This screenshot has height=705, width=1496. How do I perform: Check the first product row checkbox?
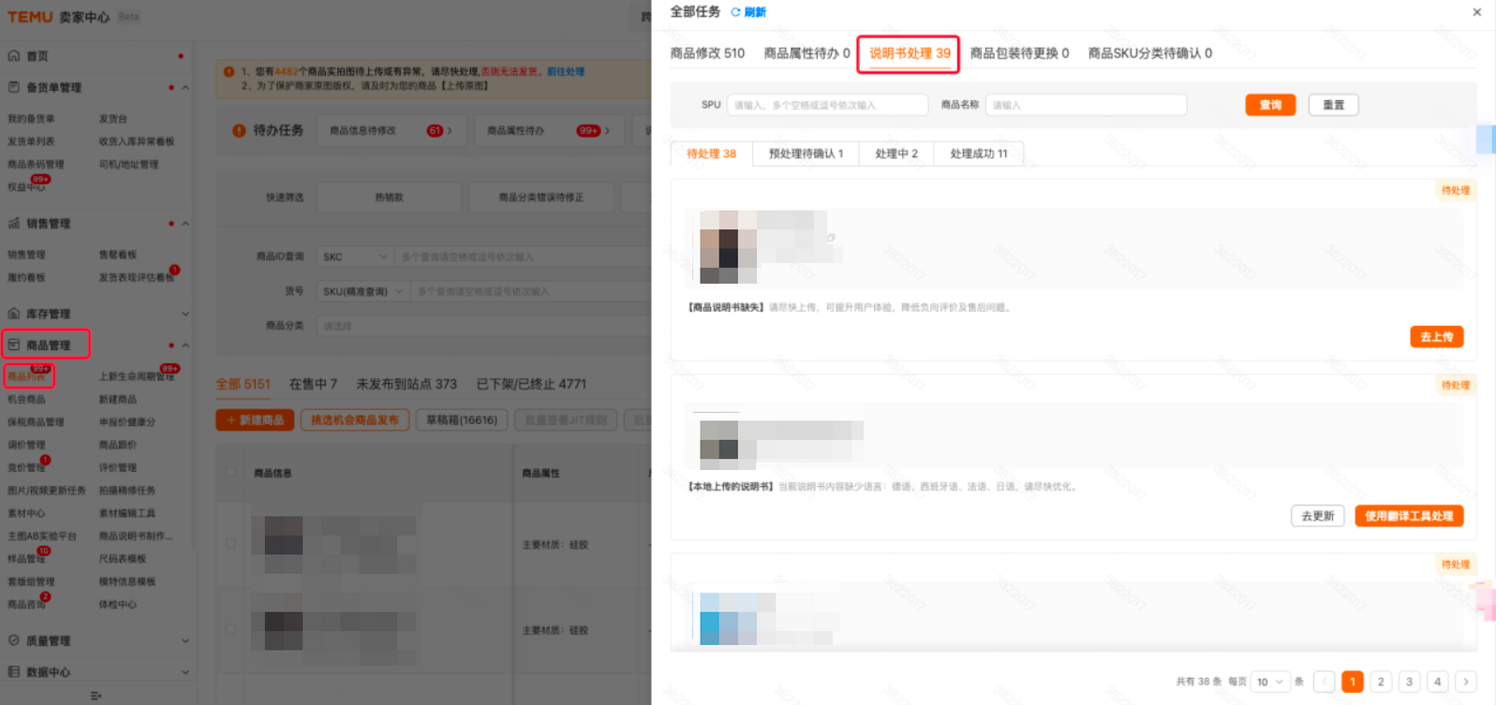pyautogui.click(x=230, y=543)
